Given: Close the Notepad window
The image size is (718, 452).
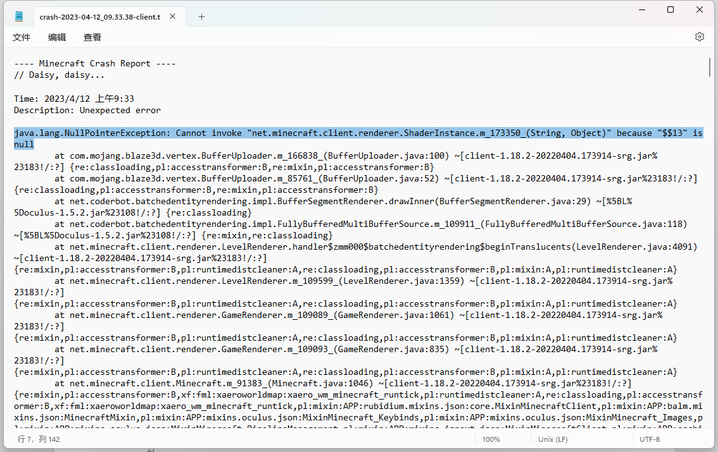Looking at the screenshot, I should pyautogui.click(x=699, y=9).
